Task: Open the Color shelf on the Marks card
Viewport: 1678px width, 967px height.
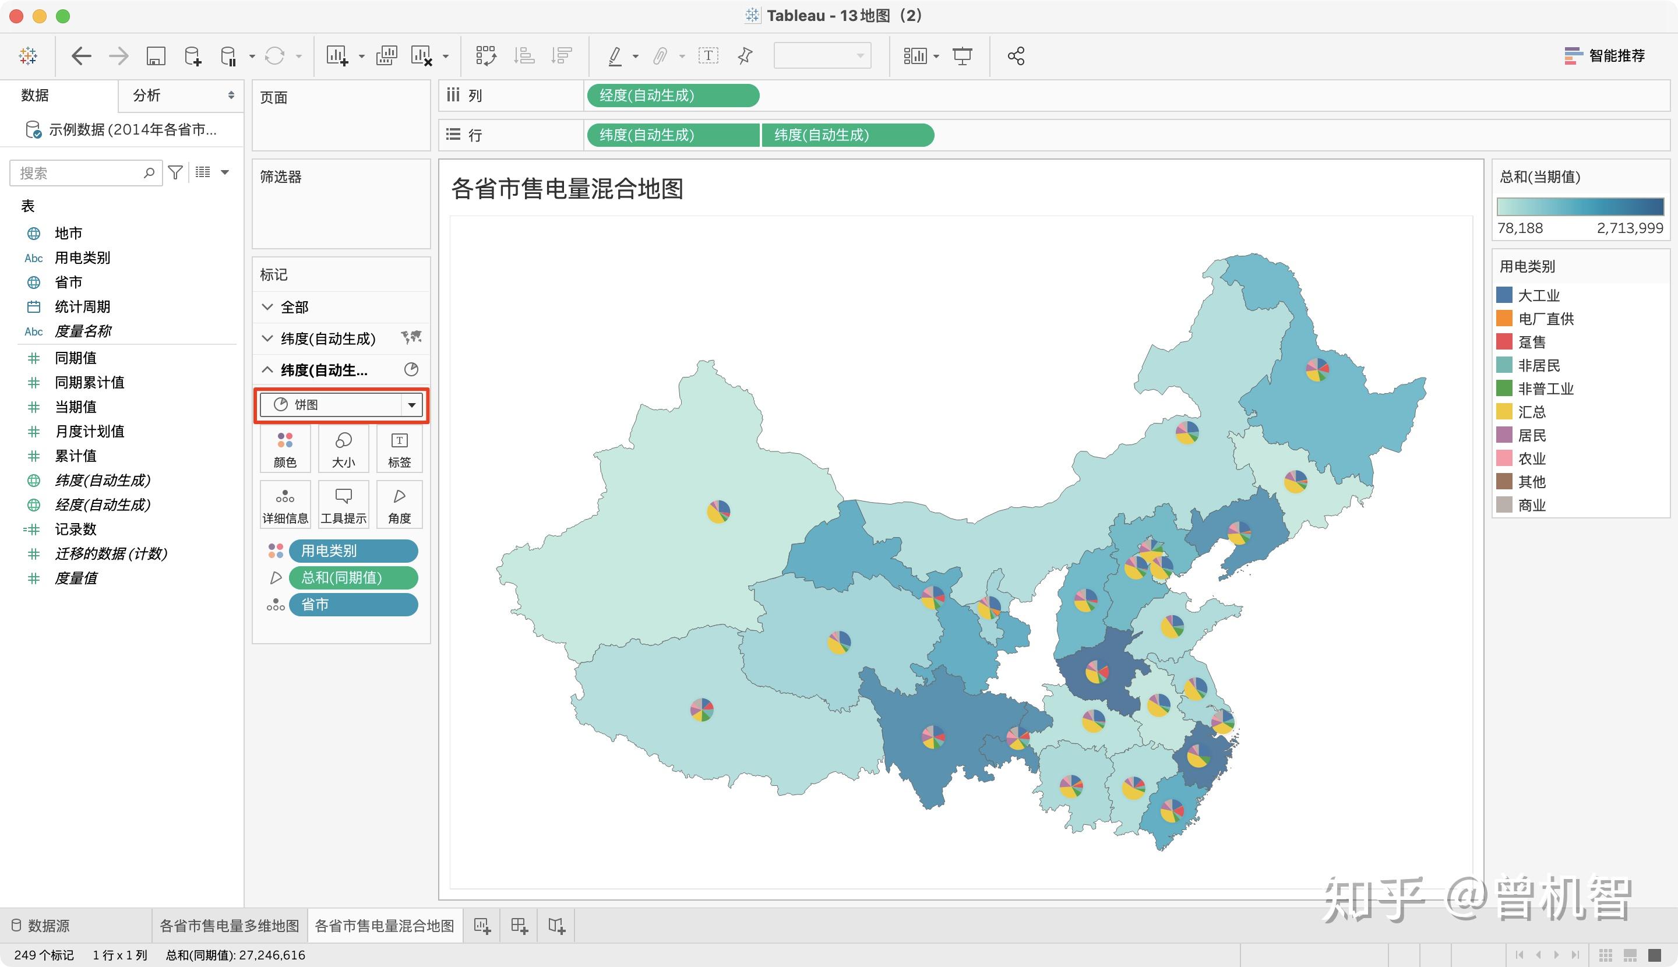Action: 285,449
